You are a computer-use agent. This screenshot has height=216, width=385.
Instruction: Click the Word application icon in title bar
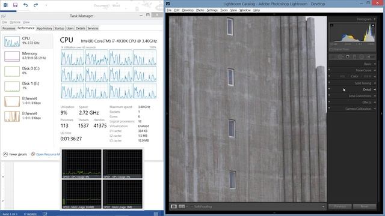5,5
